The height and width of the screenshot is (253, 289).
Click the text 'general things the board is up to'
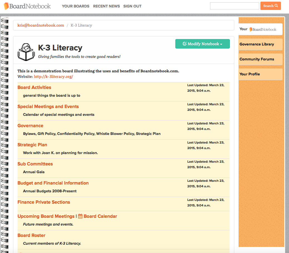[52, 96]
